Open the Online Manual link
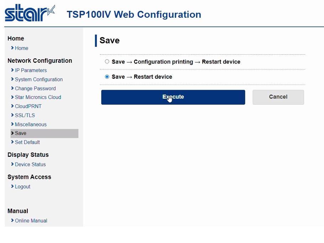This screenshot has height=243, width=324. 31,221
